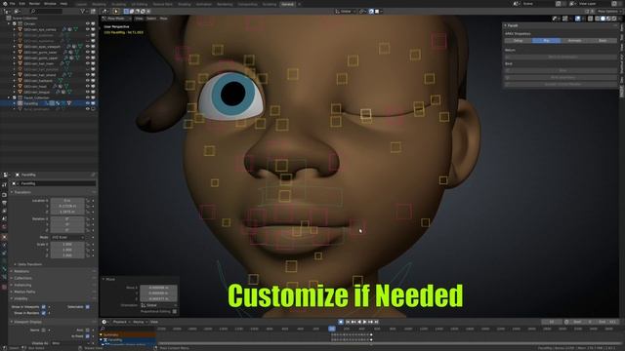Viewport: 625px width, 351px height.
Task: Expand the Relations panel
Action: pyautogui.click(x=53, y=271)
